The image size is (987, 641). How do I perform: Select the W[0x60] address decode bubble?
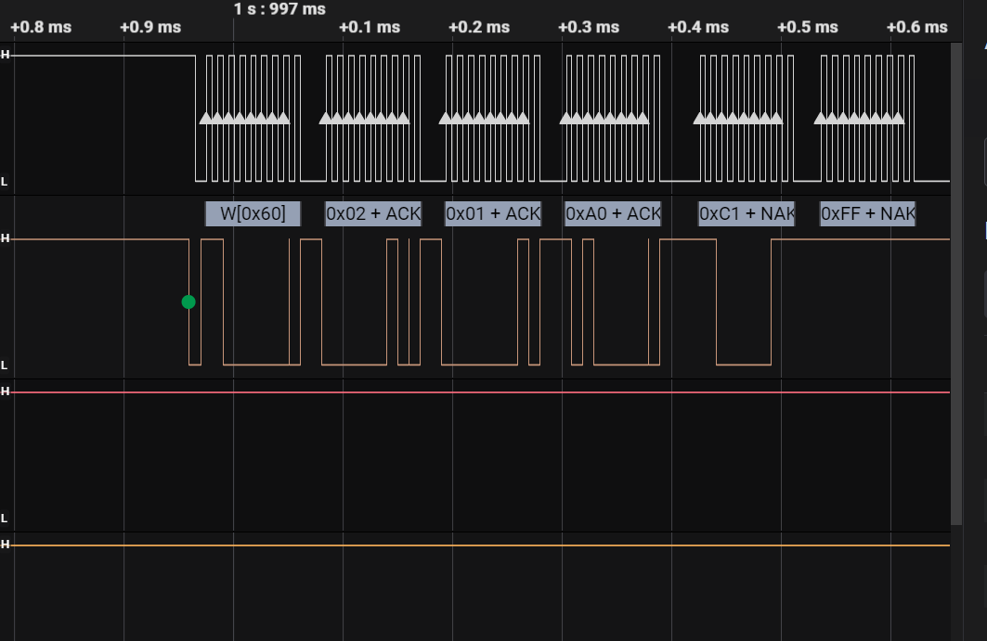[253, 213]
